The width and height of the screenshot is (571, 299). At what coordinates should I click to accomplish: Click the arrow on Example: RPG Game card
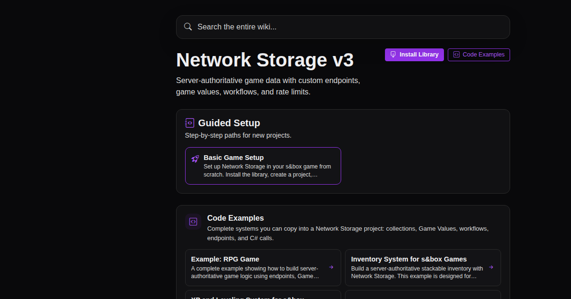pyautogui.click(x=331, y=267)
